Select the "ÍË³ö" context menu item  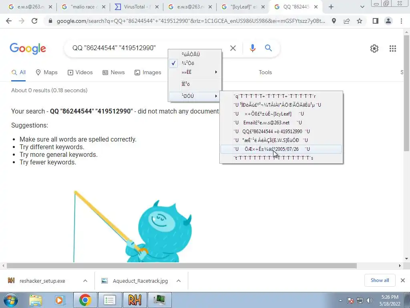click(195, 84)
